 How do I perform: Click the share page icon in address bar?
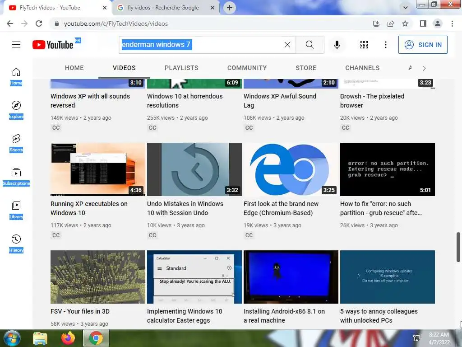391,23
